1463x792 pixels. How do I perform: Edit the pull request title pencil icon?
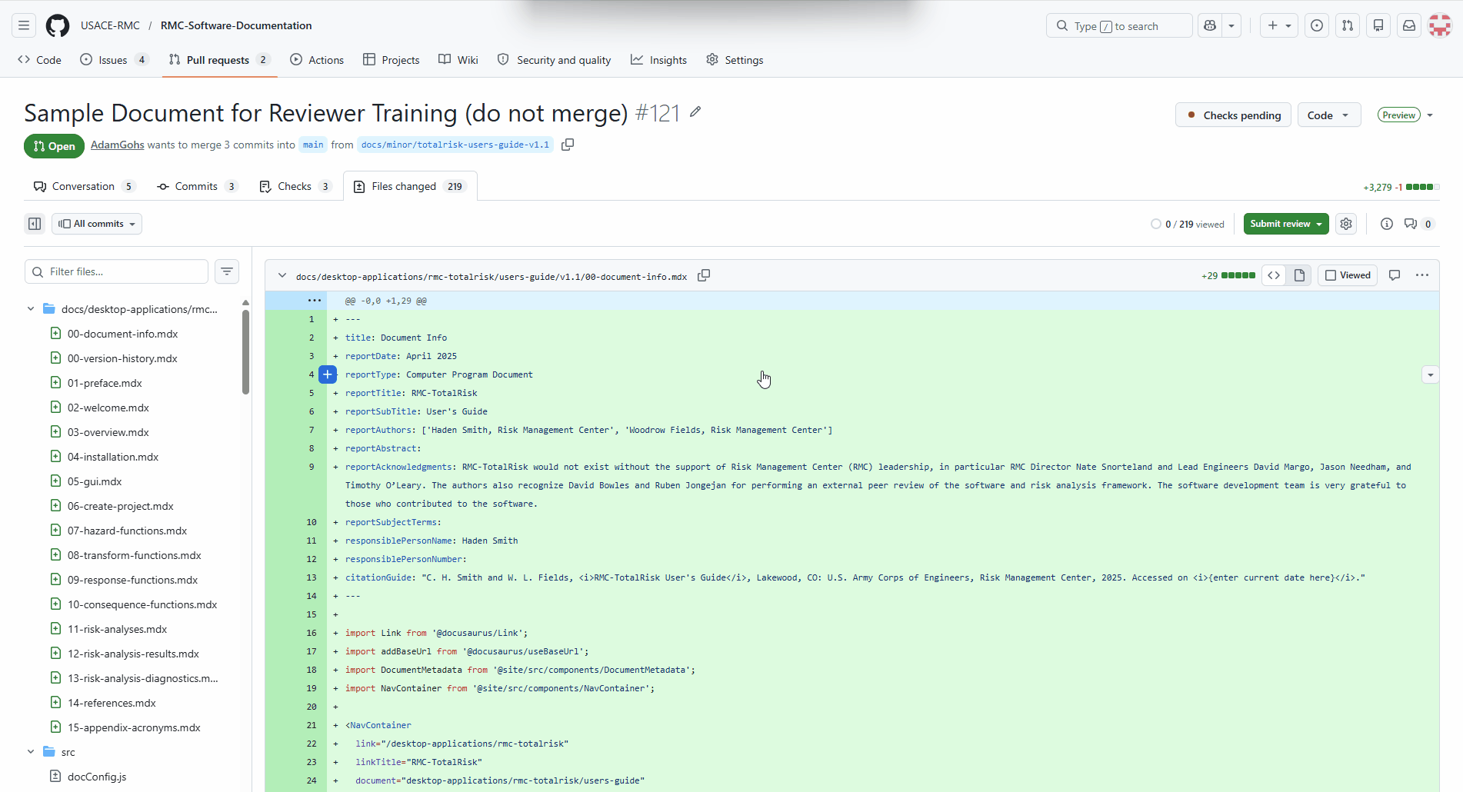tap(695, 112)
